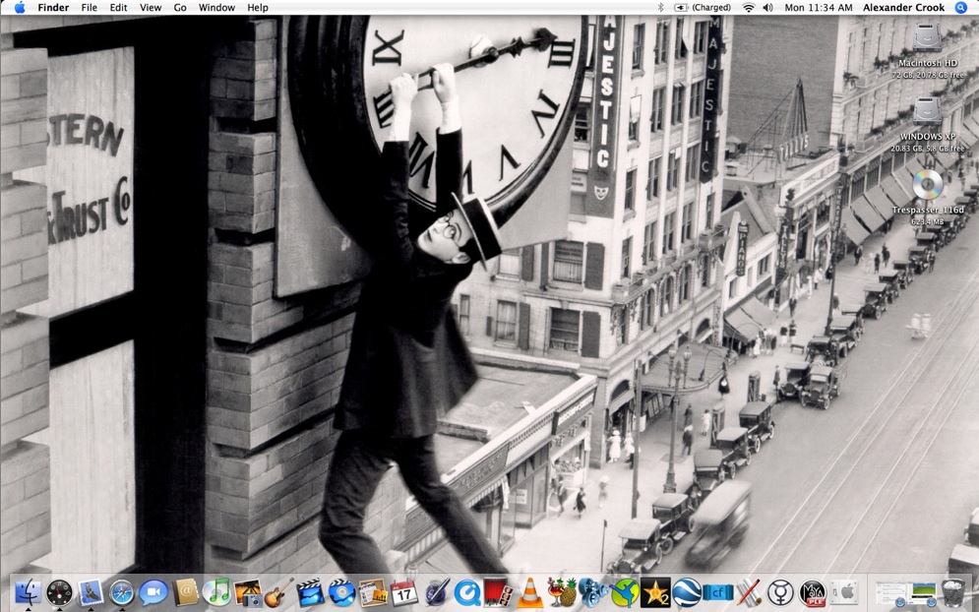The image size is (979, 612).
Task: Open the Mercury symbol app in Dock
Action: pos(781,592)
